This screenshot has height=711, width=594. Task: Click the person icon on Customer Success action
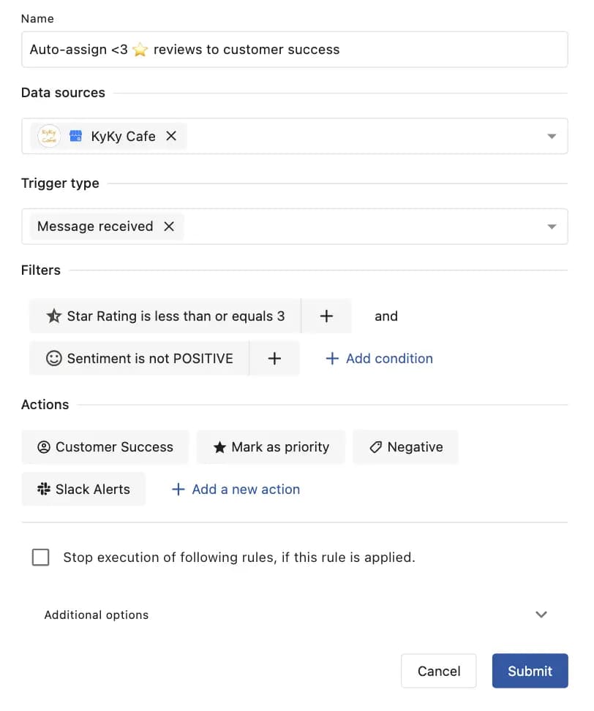point(42,446)
